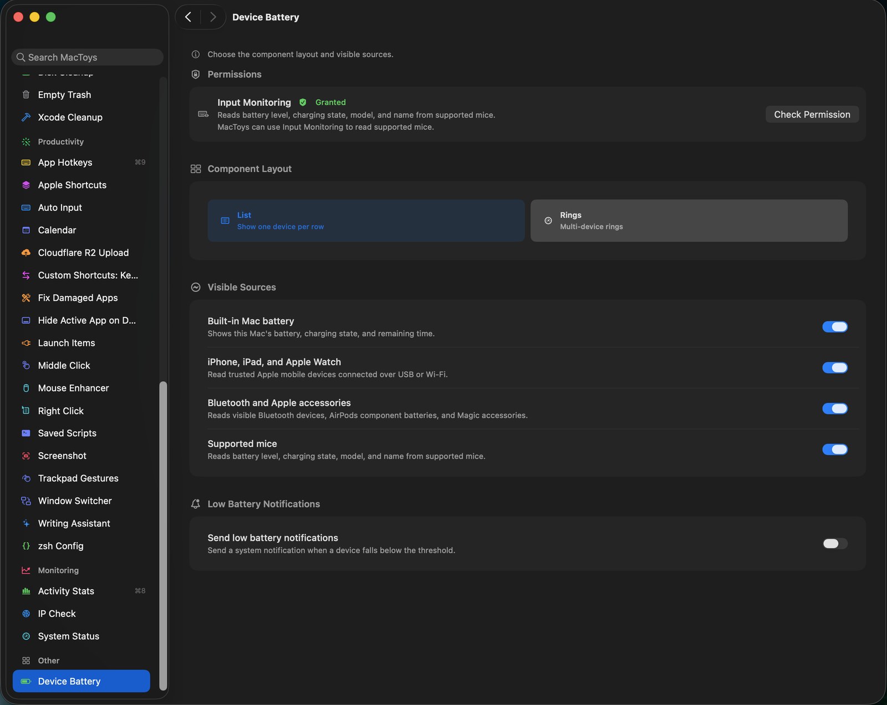Click the sidebar vertical scrollbar thumb
This screenshot has width=887, height=705.
tap(163, 535)
